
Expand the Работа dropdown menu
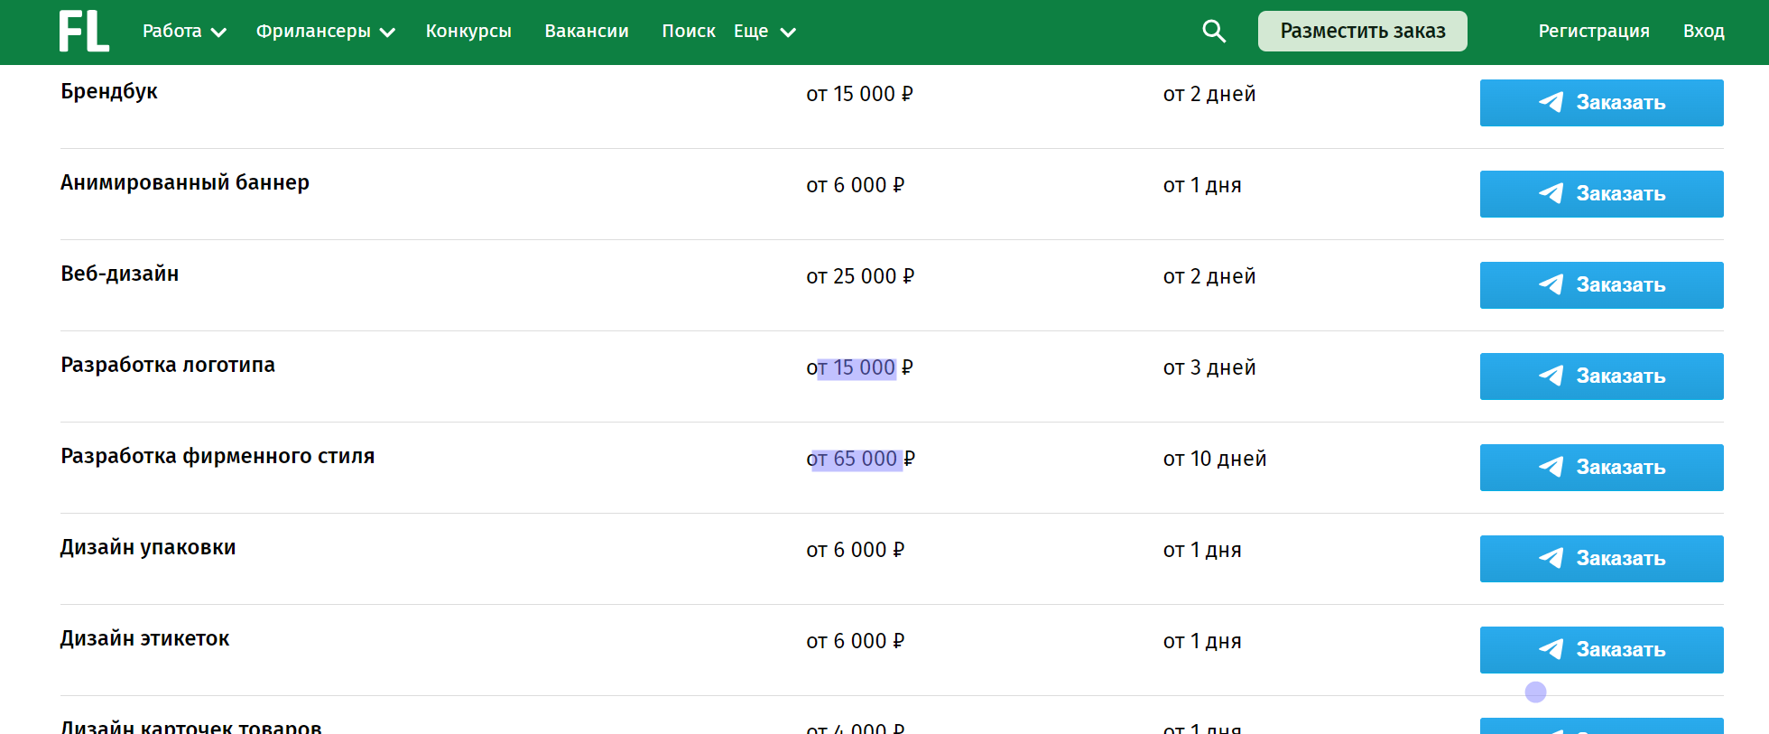tap(183, 32)
